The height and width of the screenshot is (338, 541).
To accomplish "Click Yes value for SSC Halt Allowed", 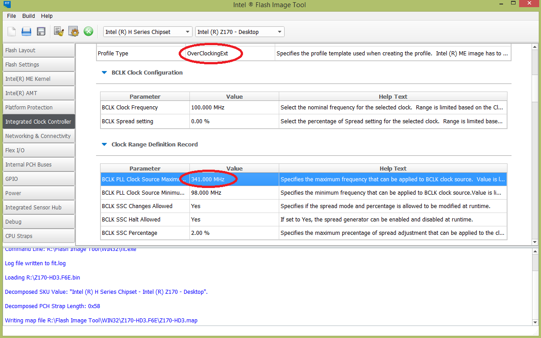I will [x=234, y=220].
